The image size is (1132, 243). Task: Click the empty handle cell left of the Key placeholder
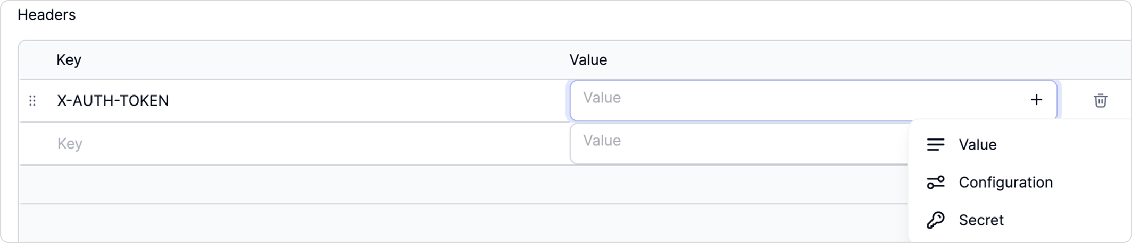point(32,143)
